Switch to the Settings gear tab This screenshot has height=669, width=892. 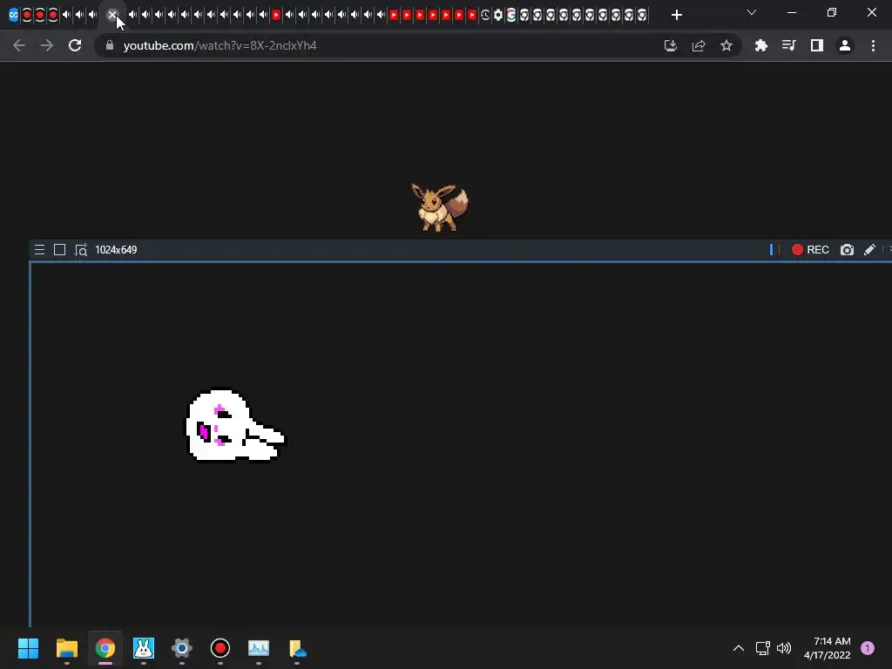tap(497, 15)
